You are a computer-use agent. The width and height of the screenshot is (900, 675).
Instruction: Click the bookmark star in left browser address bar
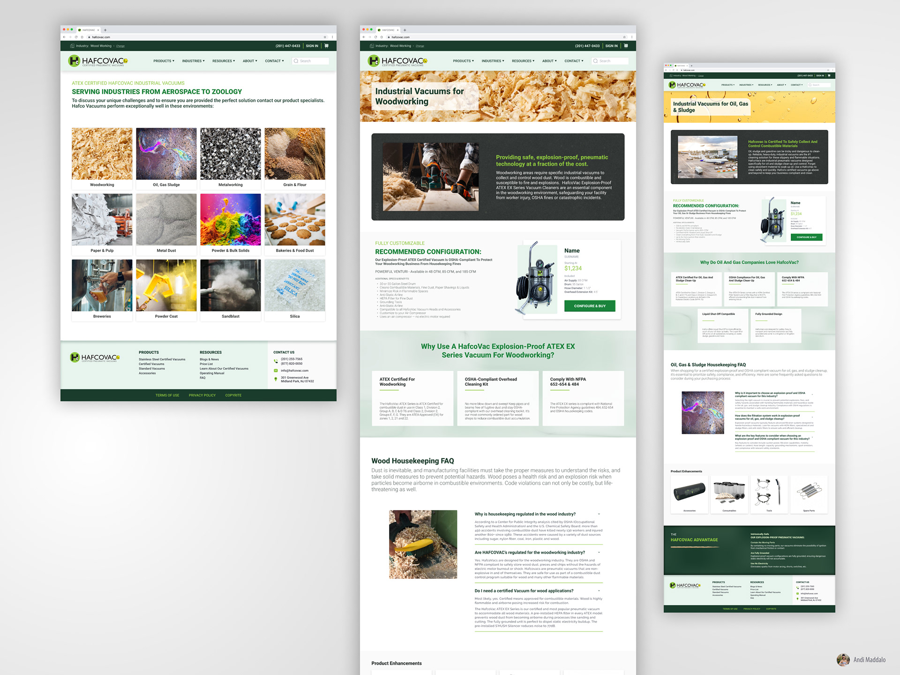pyautogui.click(x=325, y=37)
